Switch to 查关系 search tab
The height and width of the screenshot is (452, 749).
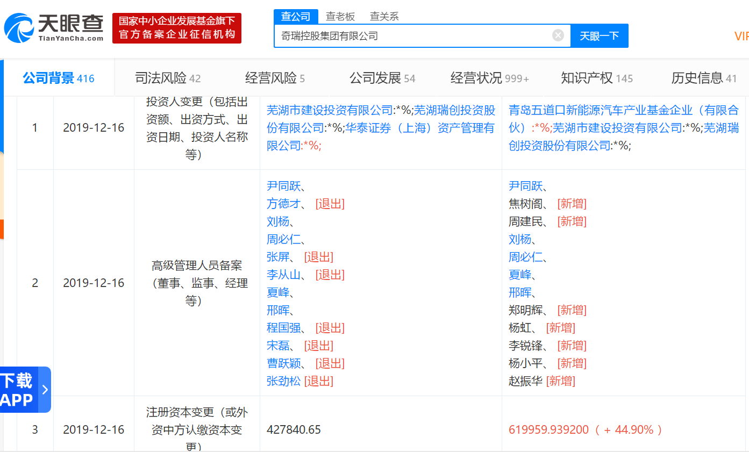click(384, 17)
